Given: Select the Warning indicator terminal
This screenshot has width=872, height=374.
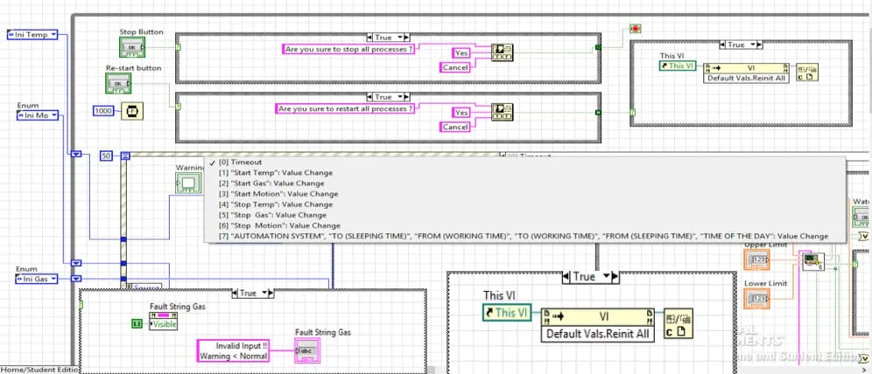Looking at the screenshot, I should click(x=187, y=181).
